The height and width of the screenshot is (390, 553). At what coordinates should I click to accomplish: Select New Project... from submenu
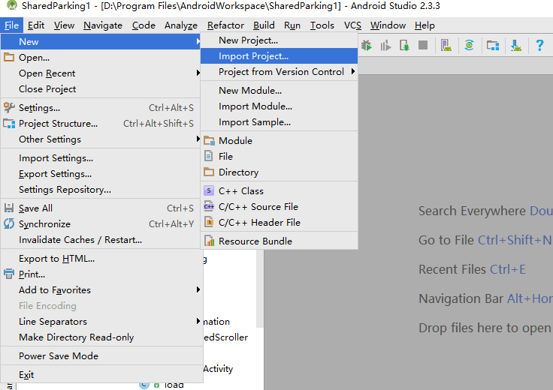pos(279,40)
